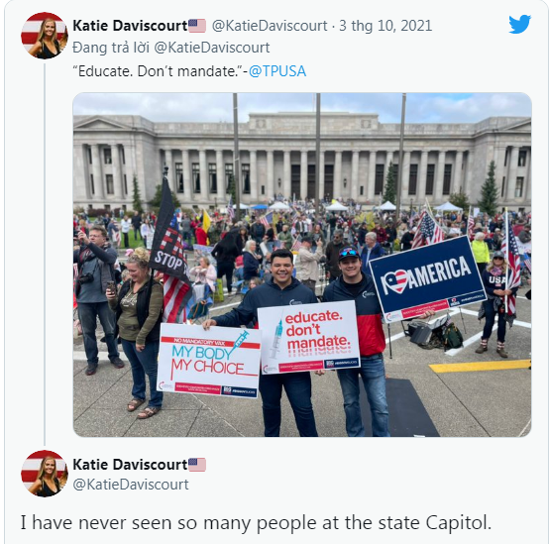The width and height of the screenshot is (549, 544).
Task: Click the "I have never seen so many people" tweet text
Action: coord(256,522)
